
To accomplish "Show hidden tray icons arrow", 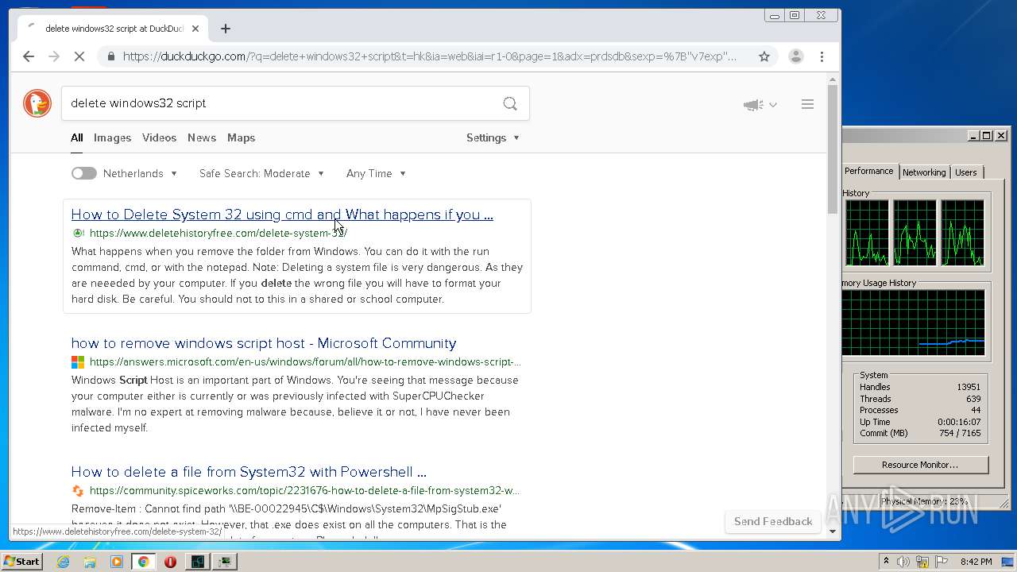I will coord(886,562).
